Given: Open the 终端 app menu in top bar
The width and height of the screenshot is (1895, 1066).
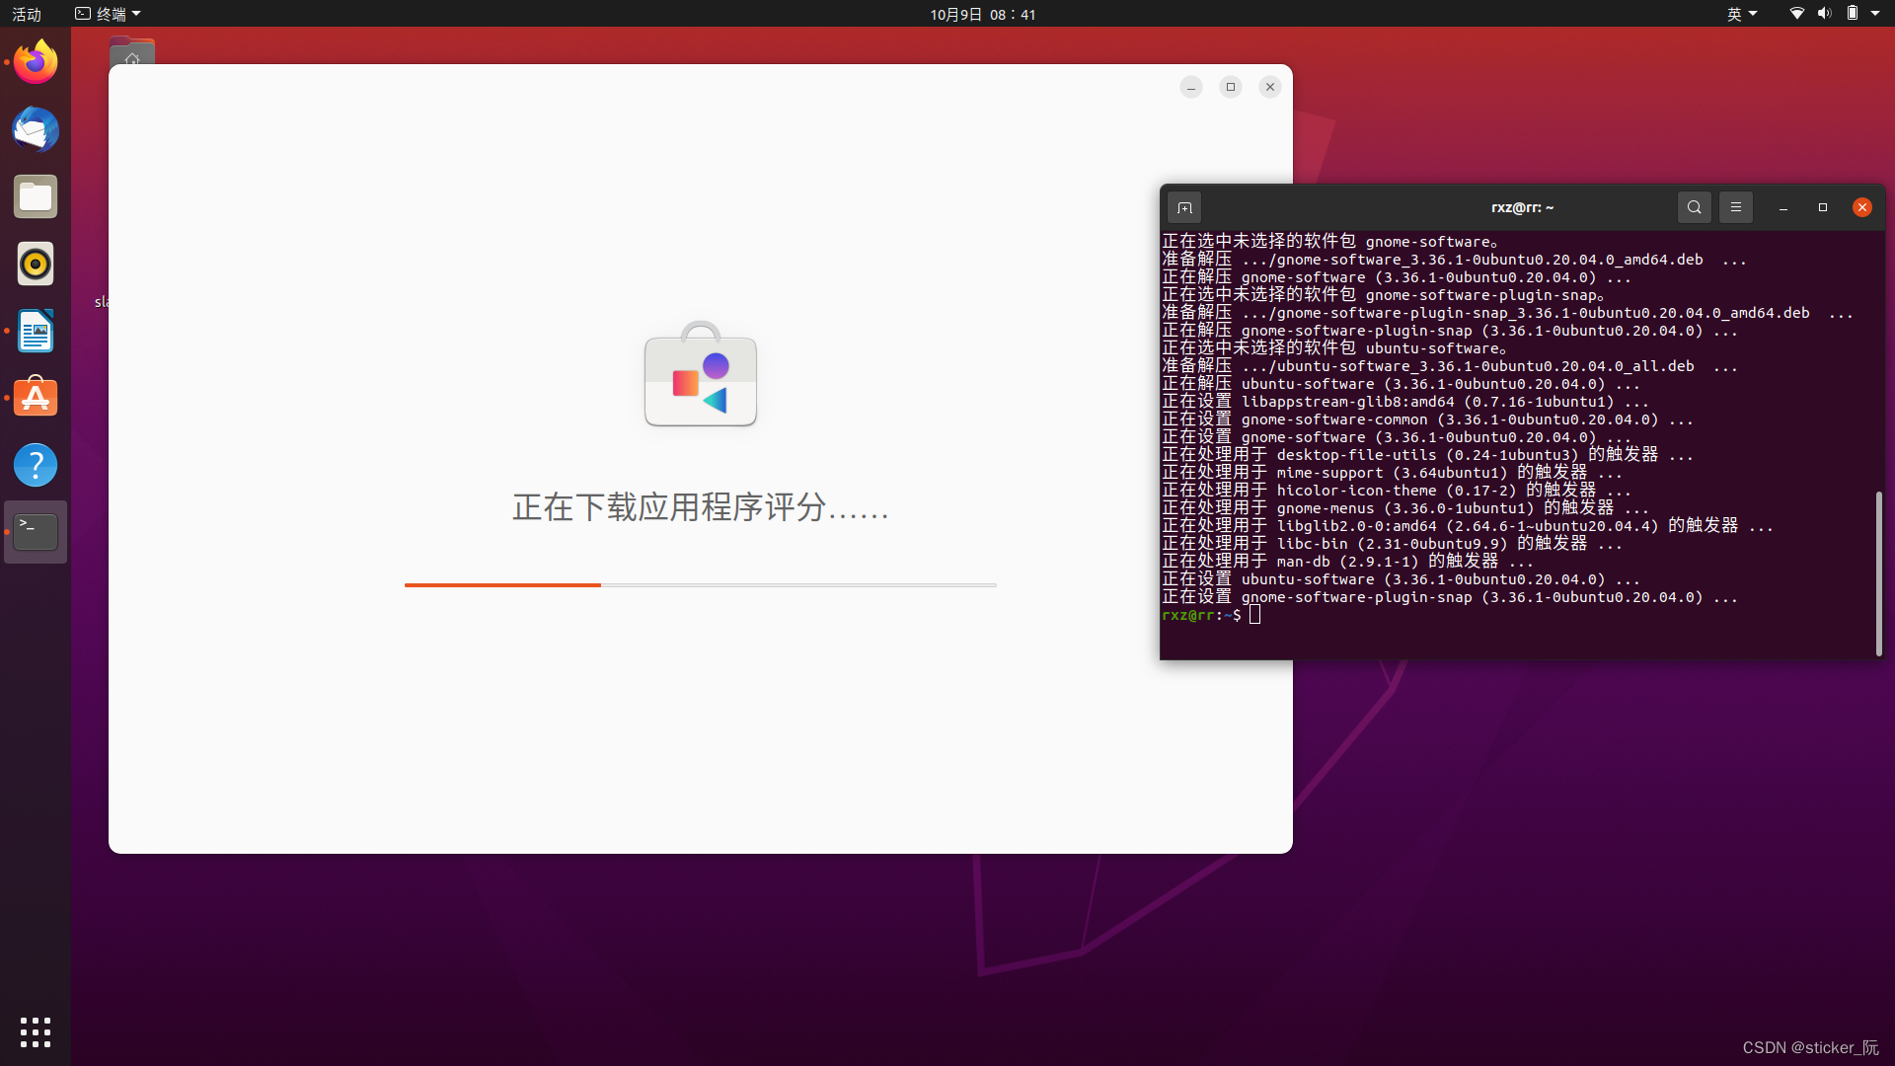Looking at the screenshot, I should coord(108,14).
